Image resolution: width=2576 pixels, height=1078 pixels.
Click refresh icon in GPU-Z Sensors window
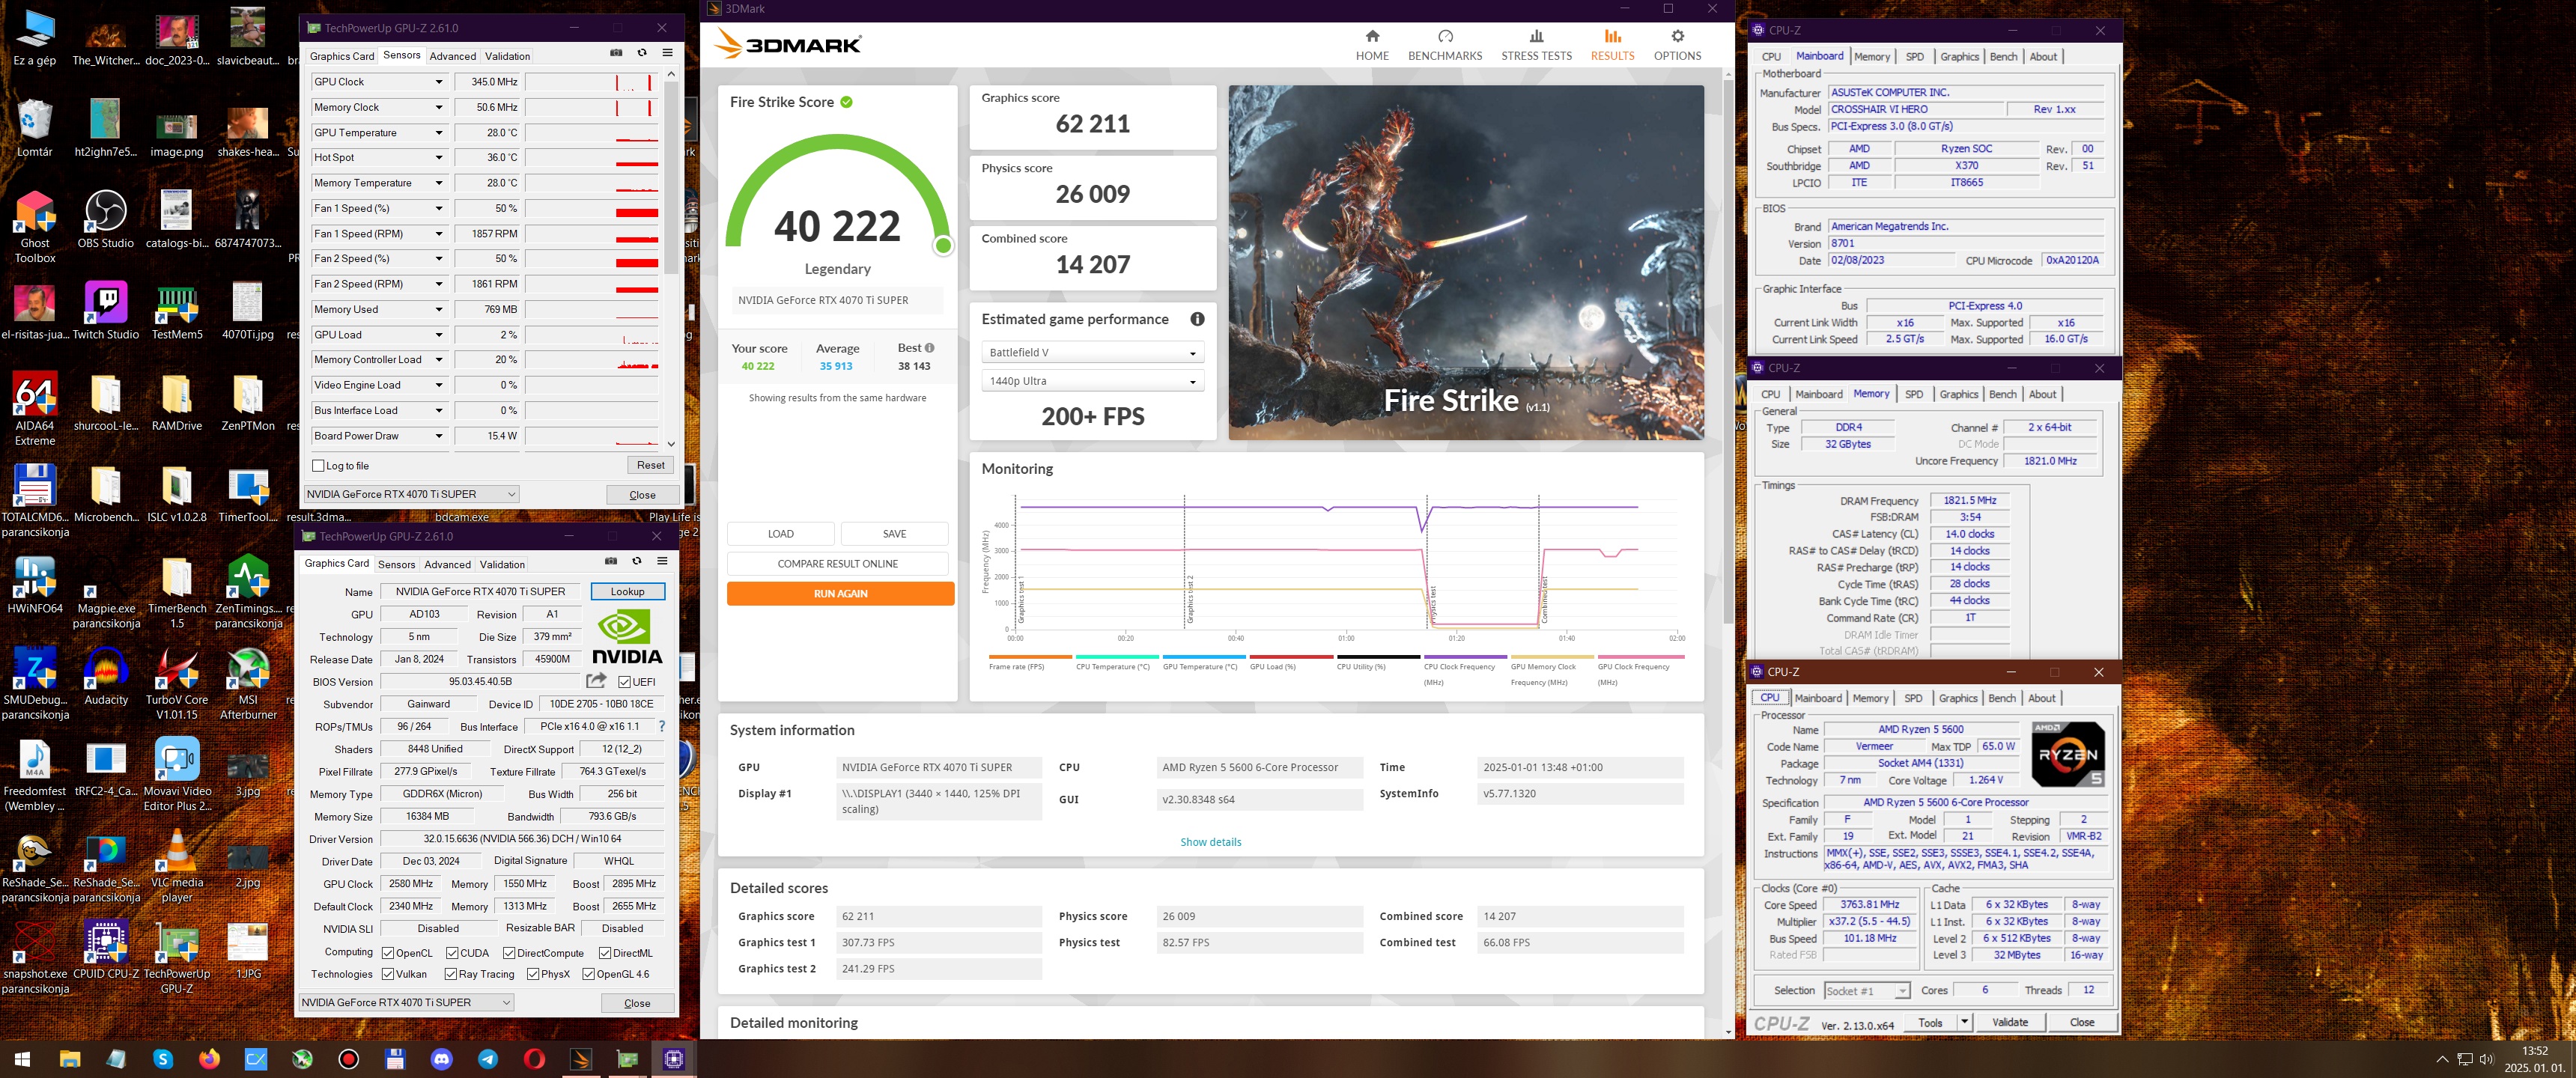642,53
